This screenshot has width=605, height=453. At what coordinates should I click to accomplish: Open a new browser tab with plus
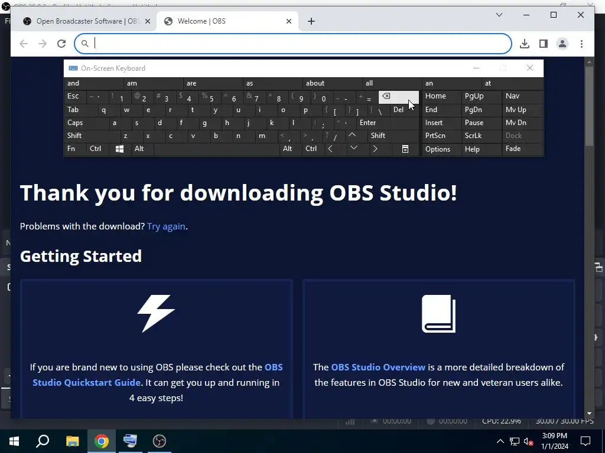[311, 21]
